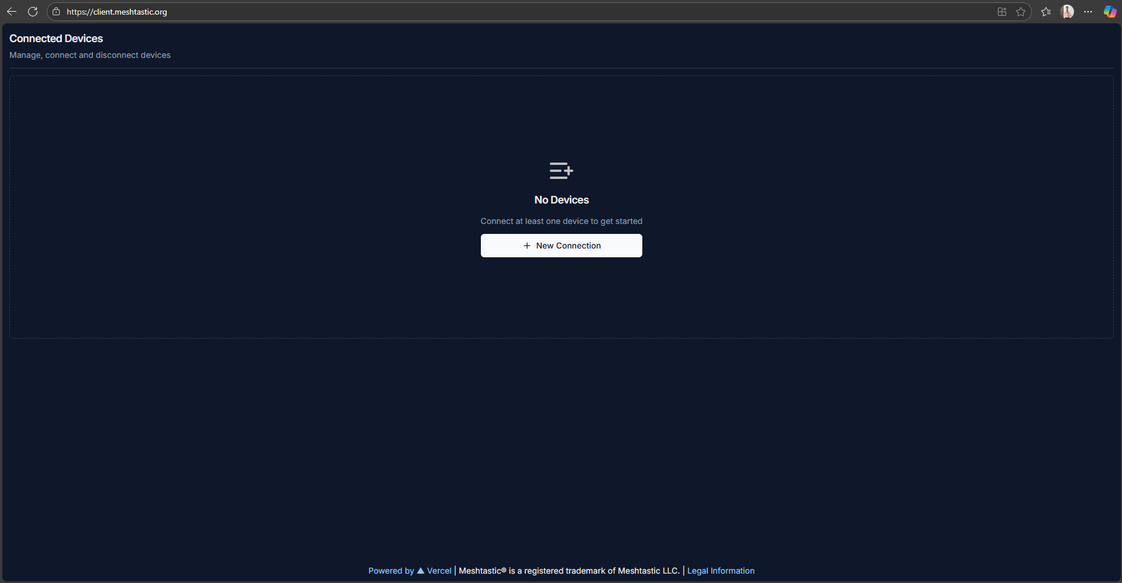Go back using the browser back arrow
1122x583 pixels.
pos(12,12)
